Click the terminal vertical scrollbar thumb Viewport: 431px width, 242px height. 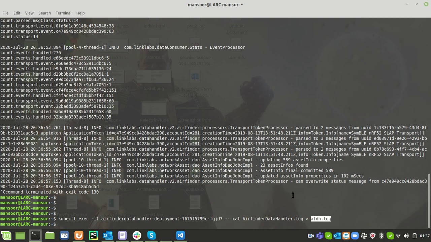tap(429, 201)
